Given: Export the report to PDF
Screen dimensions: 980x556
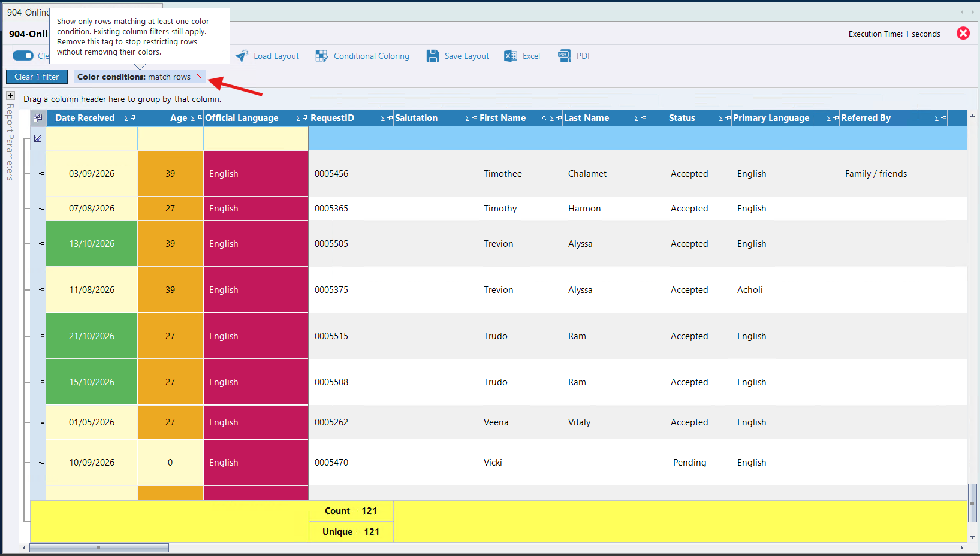Looking at the screenshot, I should 575,56.
